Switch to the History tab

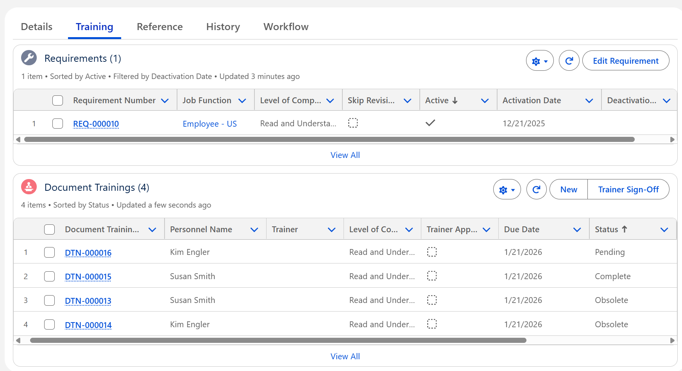pyautogui.click(x=223, y=27)
